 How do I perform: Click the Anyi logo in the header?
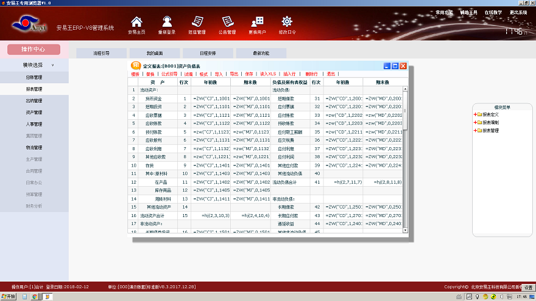click(x=29, y=23)
